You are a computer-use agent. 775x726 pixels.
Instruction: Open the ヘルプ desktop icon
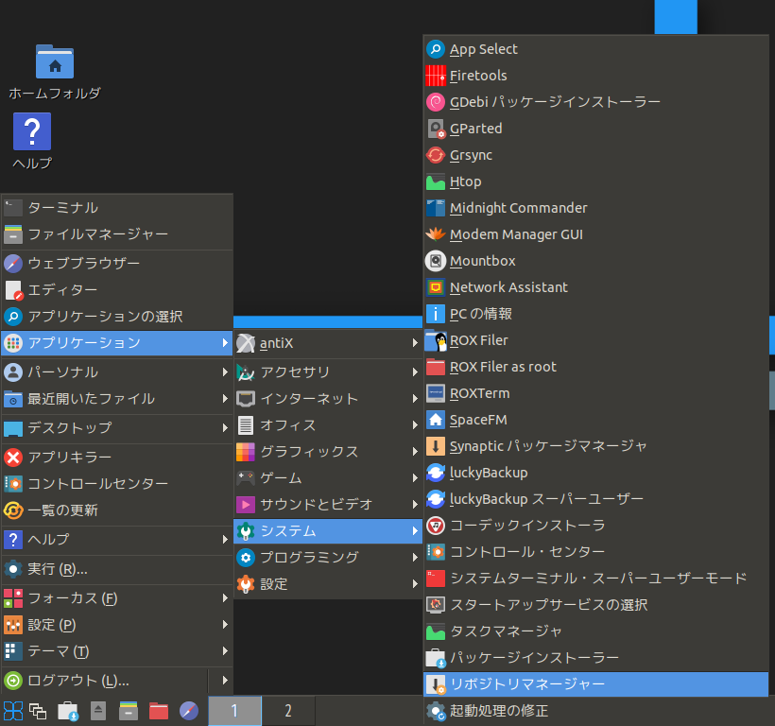(32, 131)
